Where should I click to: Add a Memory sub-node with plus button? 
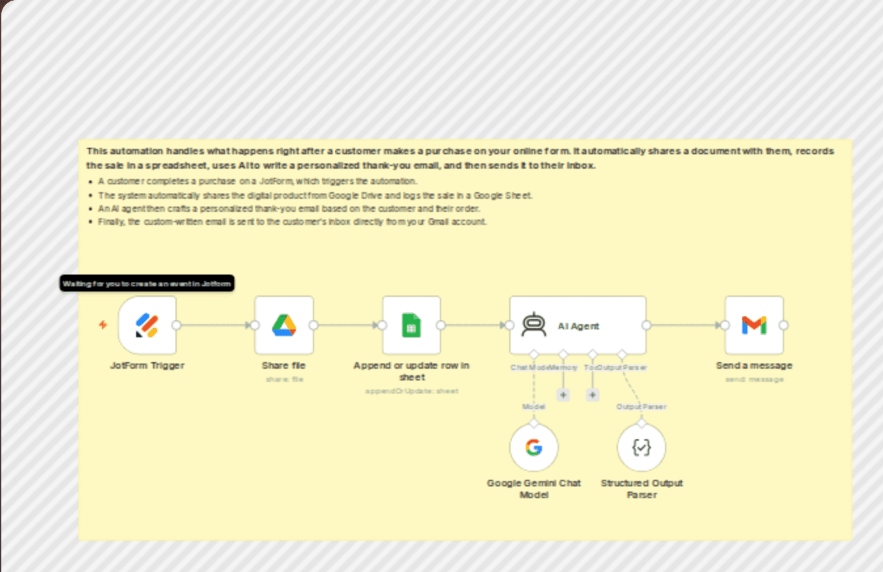pyautogui.click(x=563, y=395)
